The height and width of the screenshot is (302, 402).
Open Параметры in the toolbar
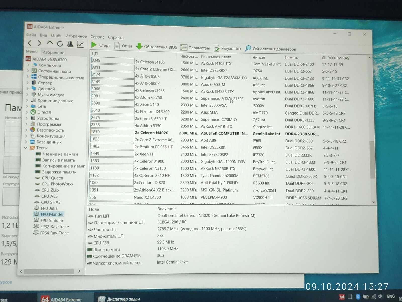click(x=195, y=48)
